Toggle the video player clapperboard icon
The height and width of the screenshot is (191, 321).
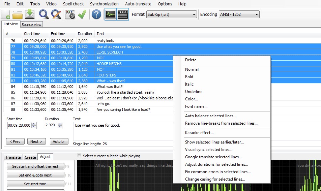tap(123, 14)
